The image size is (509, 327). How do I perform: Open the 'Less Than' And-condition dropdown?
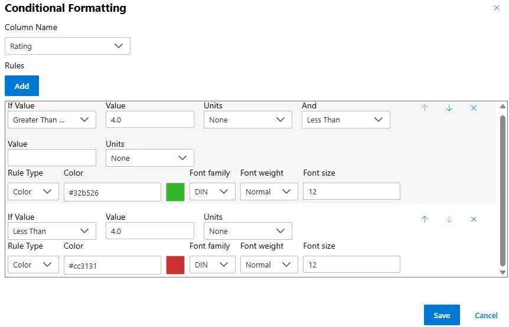[345, 120]
